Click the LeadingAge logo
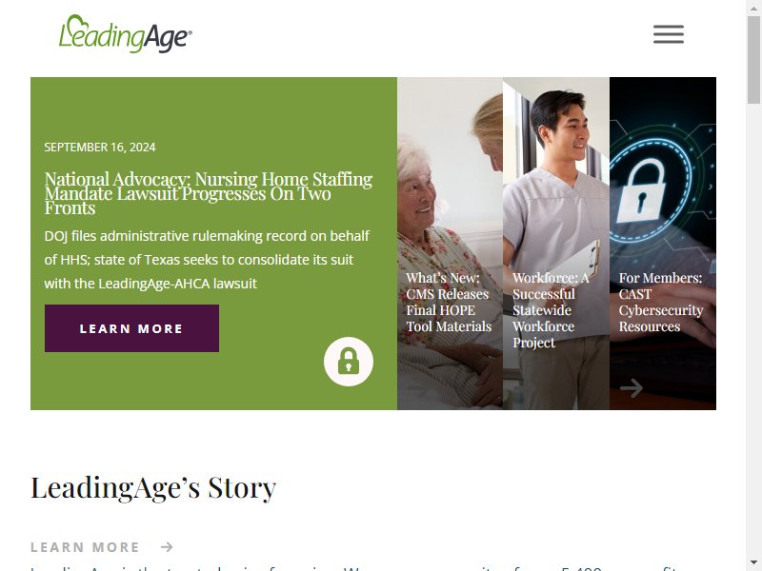The image size is (762, 571). (126, 33)
